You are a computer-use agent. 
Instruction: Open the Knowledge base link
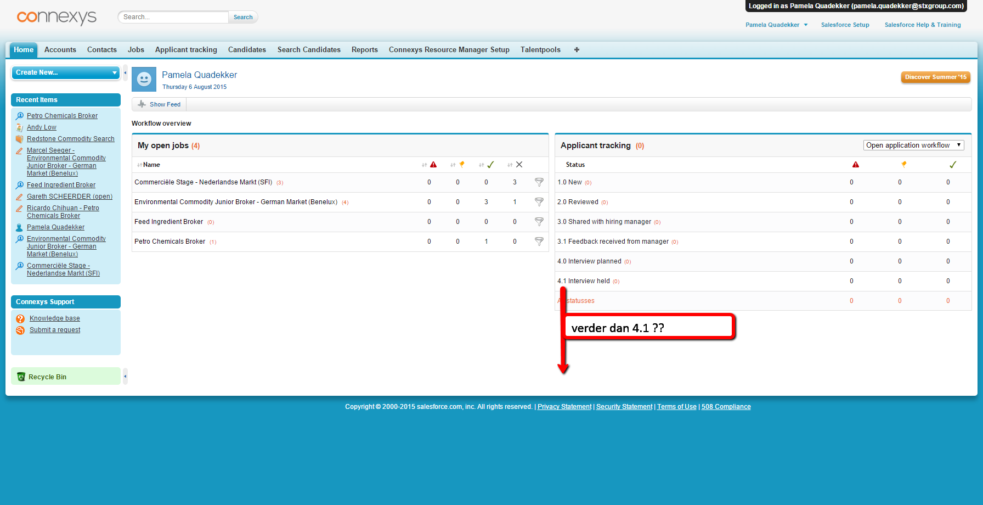[55, 318]
